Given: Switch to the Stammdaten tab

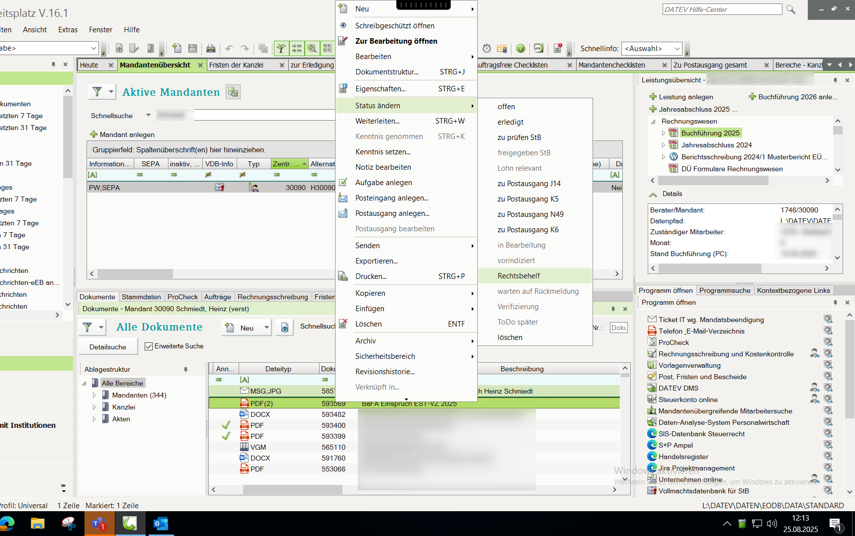Looking at the screenshot, I should pyautogui.click(x=141, y=297).
